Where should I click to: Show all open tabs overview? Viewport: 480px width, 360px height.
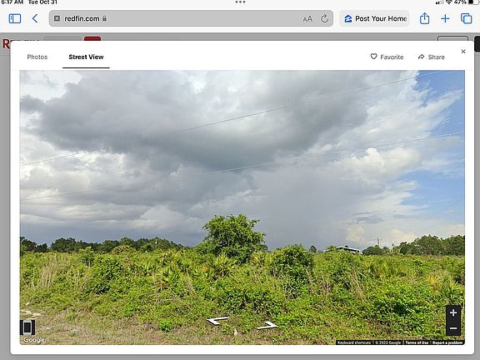[x=466, y=18]
